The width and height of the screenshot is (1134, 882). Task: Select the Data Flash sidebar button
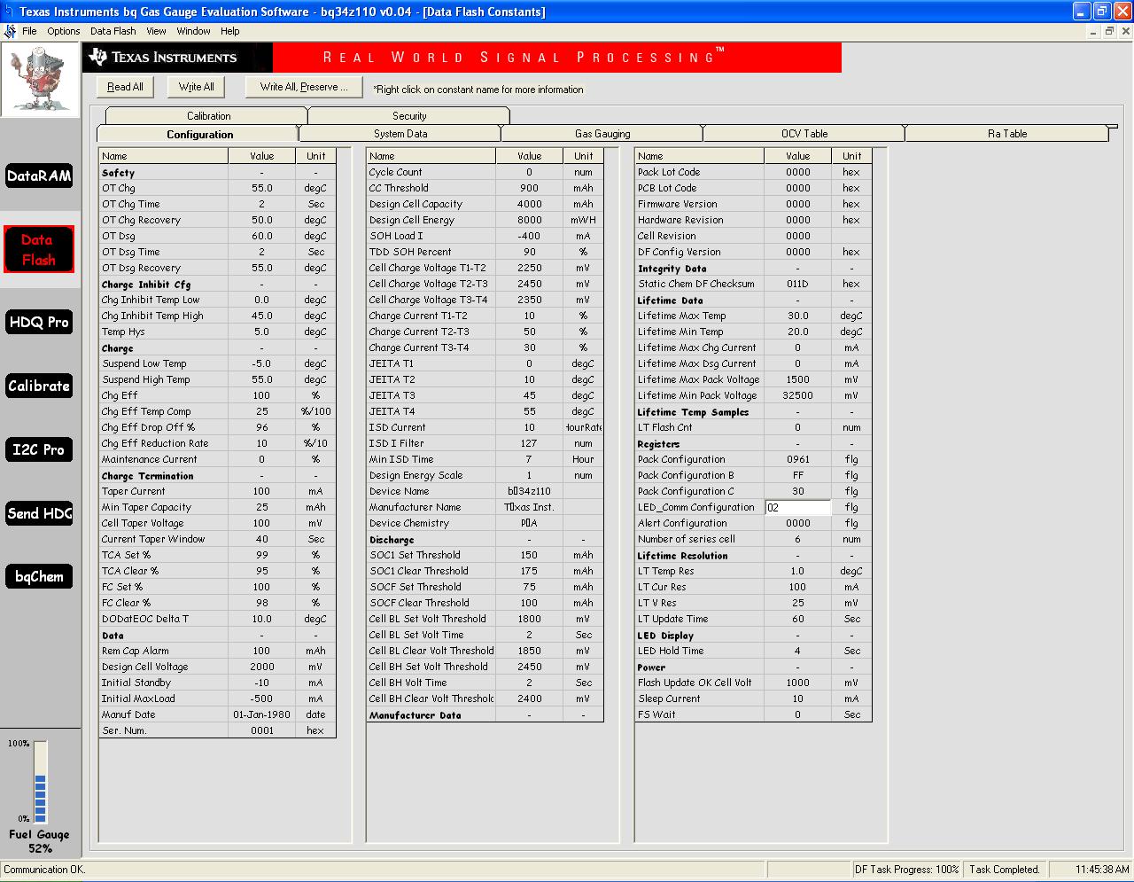coord(39,249)
